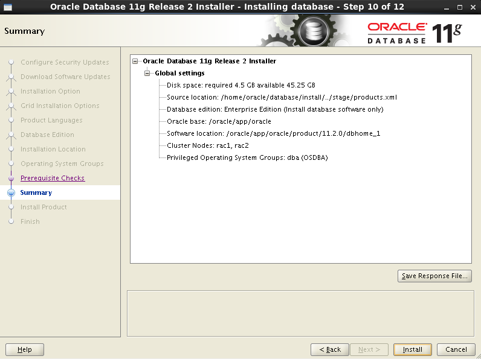Open the Prerequisite Checks step link
The width and height of the screenshot is (481, 359).
[53, 178]
